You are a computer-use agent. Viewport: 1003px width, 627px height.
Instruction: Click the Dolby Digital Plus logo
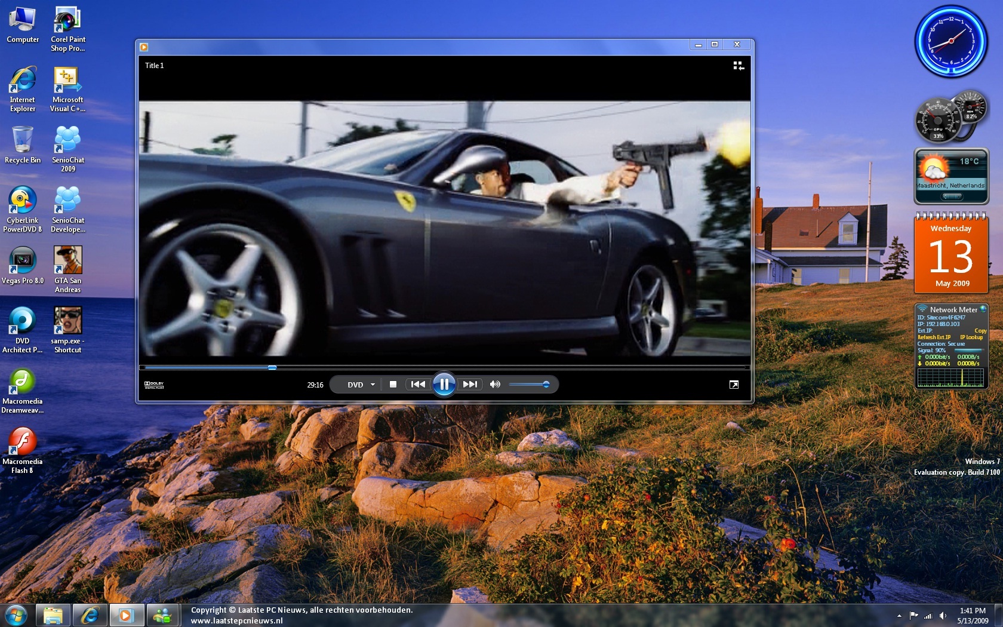point(154,385)
